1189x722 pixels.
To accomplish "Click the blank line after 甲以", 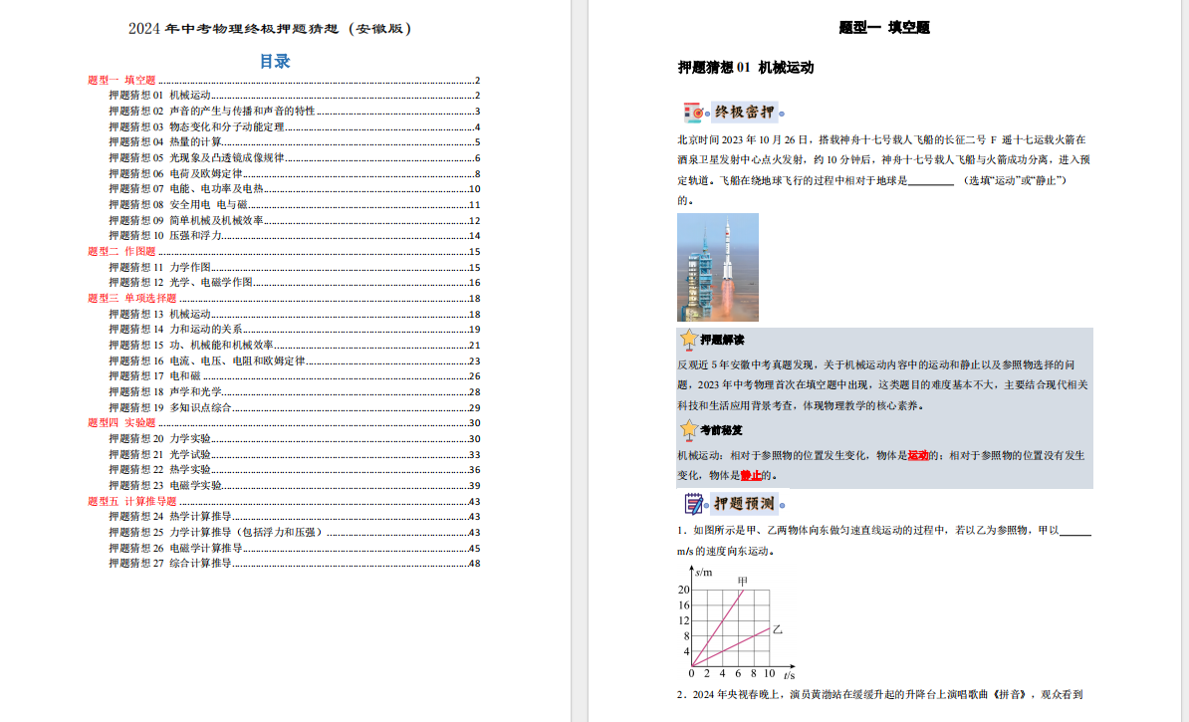I will 1075,531.
